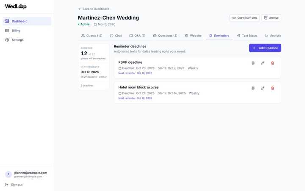The image size is (305, 191).
Task: Click the Martinez-Chen Wedding heading
Action: tap(108, 18)
